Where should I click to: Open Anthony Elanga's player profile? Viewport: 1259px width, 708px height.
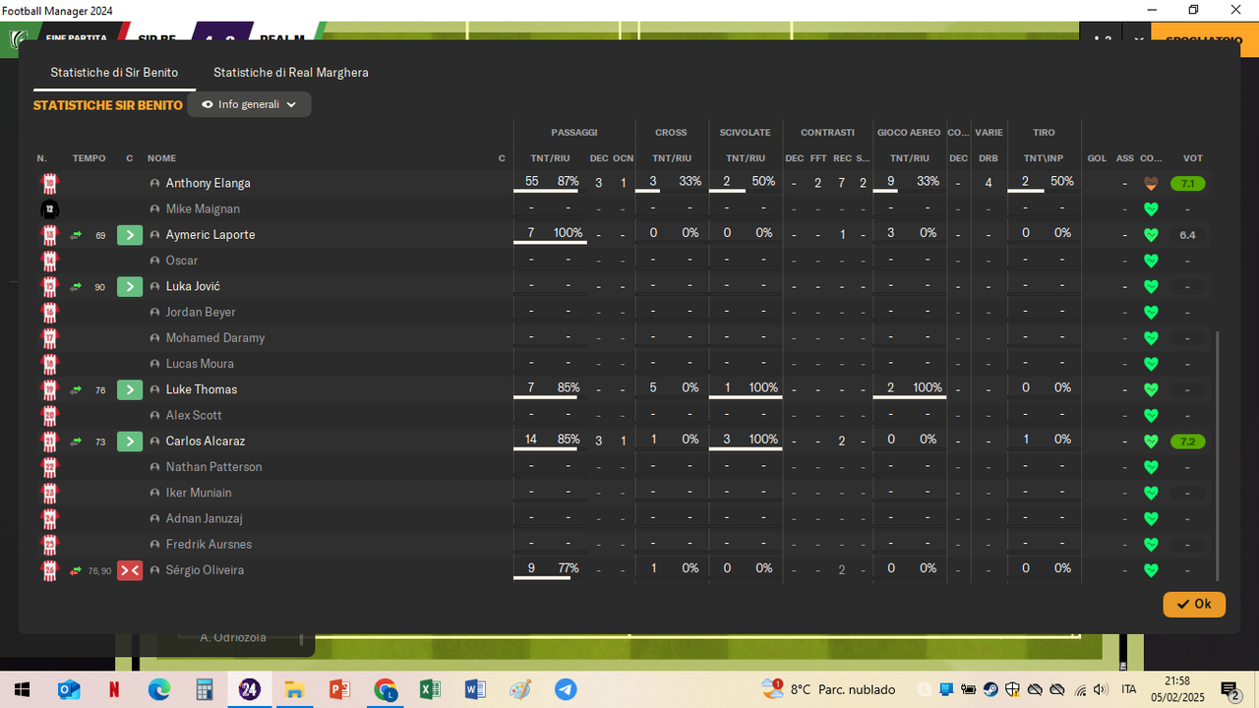click(x=208, y=183)
